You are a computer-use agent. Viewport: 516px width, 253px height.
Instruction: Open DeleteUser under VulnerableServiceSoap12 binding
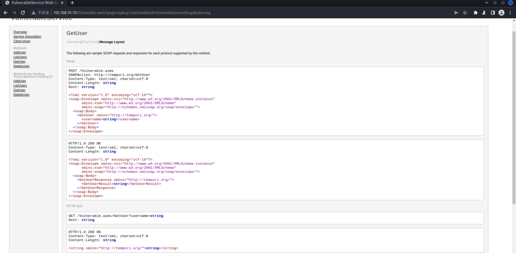tap(21, 95)
